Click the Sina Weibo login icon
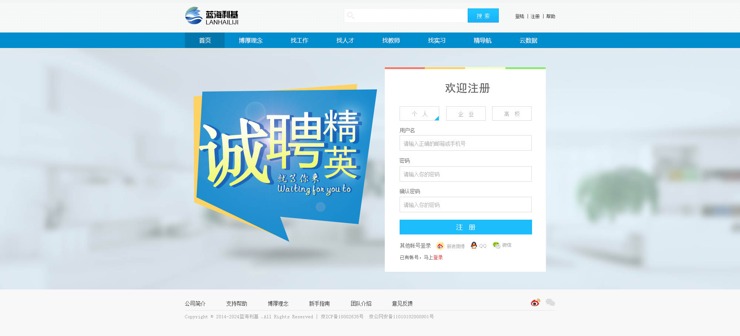 (440, 246)
